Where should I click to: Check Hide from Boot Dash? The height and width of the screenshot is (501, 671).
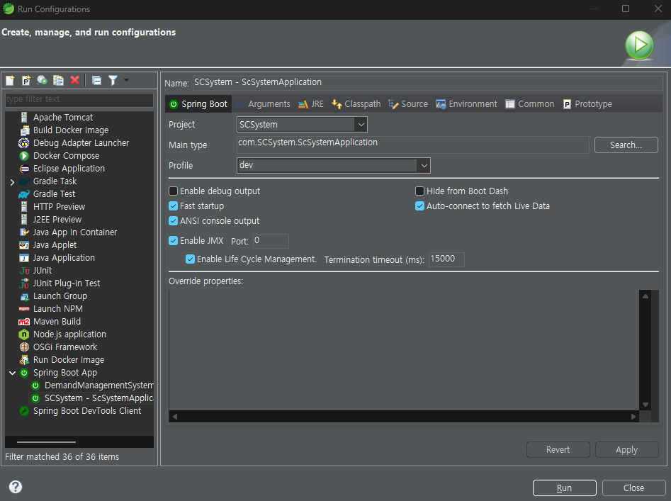419,191
